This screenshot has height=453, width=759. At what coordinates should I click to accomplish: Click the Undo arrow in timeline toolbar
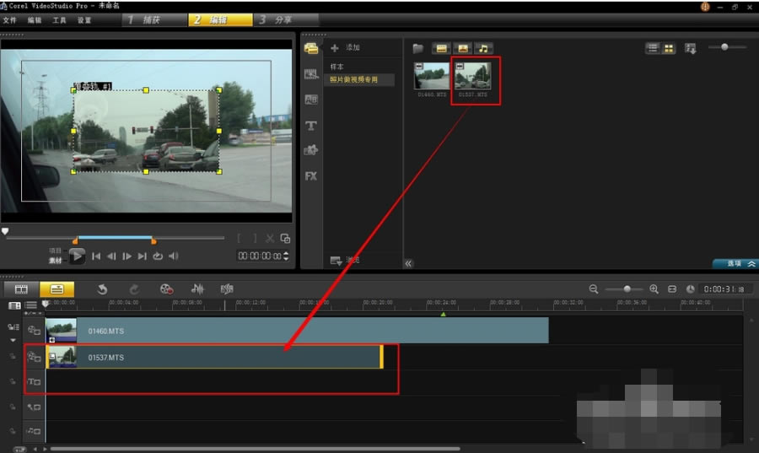pos(102,289)
